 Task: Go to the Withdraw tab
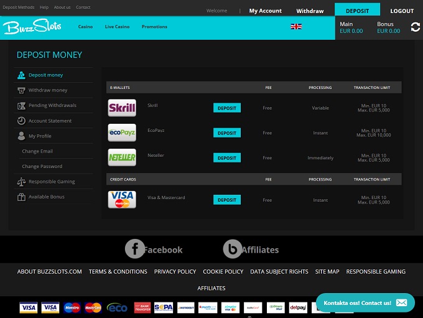coord(310,11)
